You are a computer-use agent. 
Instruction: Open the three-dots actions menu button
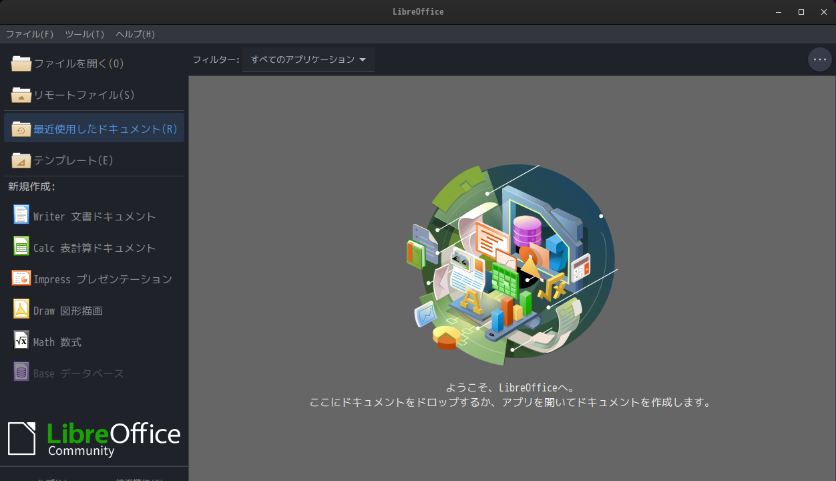click(x=820, y=59)
